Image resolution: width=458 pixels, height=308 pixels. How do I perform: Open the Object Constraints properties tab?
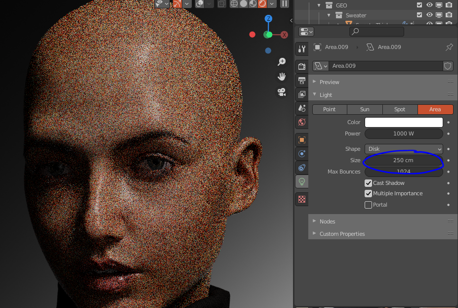(x=302, y=168)
